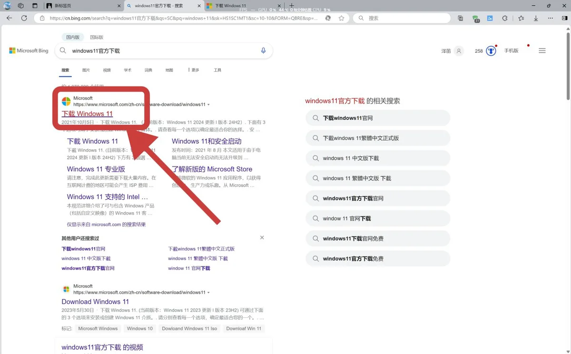Image resolution: width=571 pixels, height=354 pixels.
Task: Open the Windows 11 专业版 sublink
Action: 96,169
